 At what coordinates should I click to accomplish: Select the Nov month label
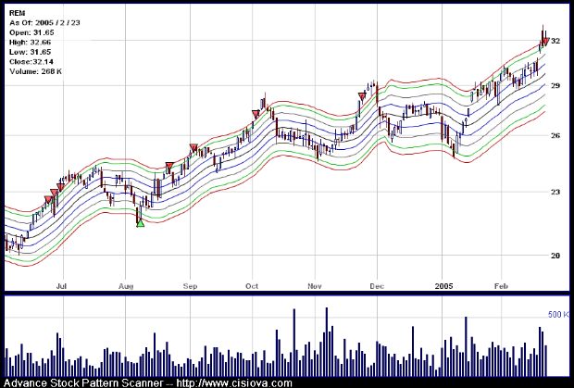(315, 286)
